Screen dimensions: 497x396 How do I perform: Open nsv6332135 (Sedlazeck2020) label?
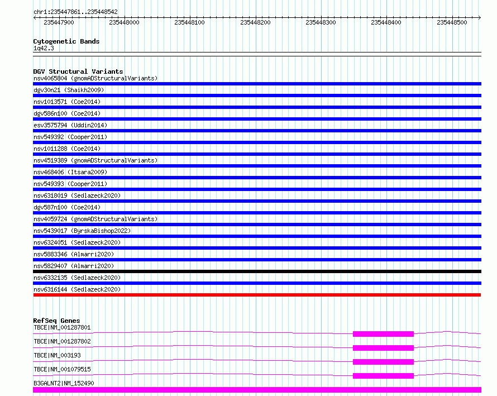[x=77, y=278]
